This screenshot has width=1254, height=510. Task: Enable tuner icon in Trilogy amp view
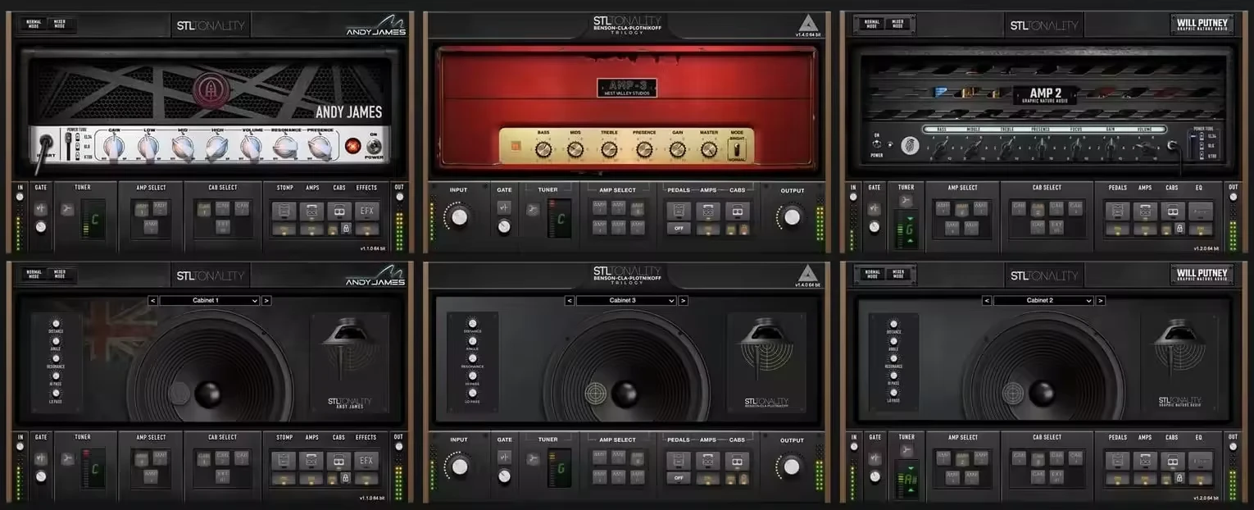click(x=533, y=209)
